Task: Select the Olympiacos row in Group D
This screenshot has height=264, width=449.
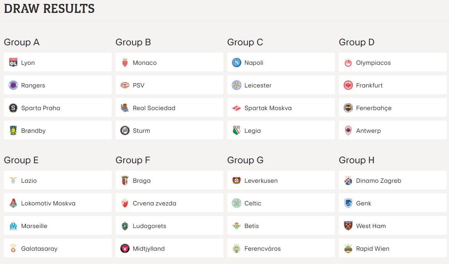Action: tap(393, 62)
